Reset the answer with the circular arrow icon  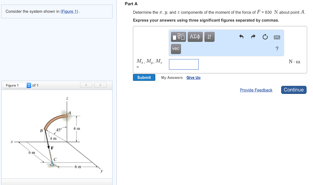tap(265, 37)
